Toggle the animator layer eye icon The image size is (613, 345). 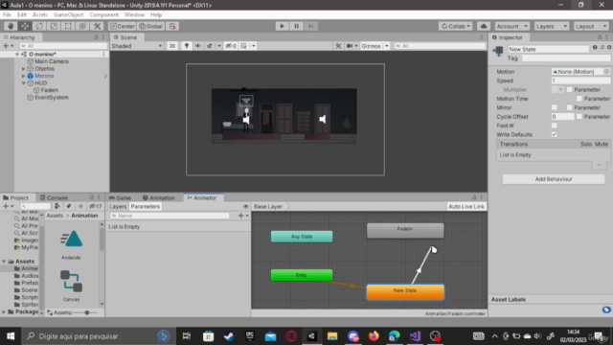coord(245,207)
